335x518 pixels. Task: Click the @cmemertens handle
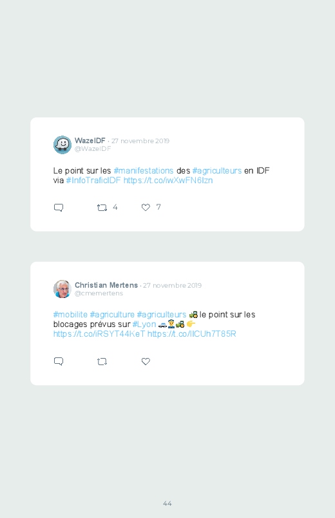[x=99, y=294]
